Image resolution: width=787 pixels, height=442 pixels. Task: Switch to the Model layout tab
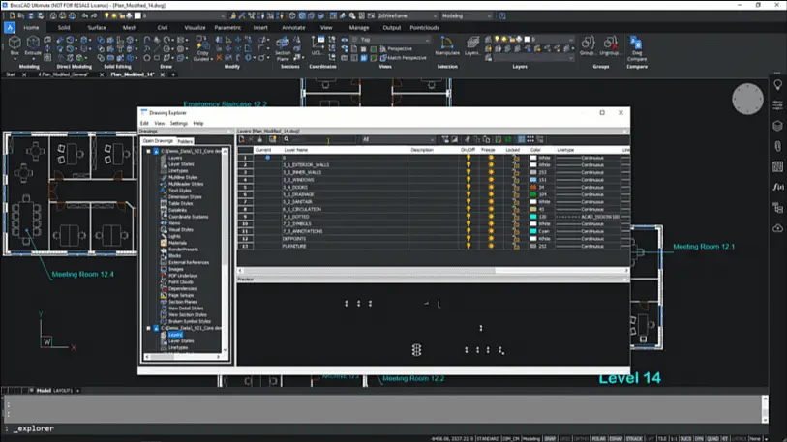44,391
